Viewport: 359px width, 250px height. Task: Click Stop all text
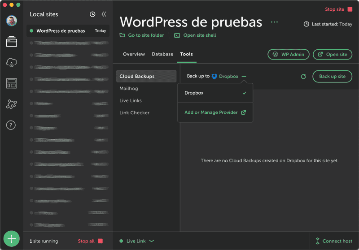point(86,241)
